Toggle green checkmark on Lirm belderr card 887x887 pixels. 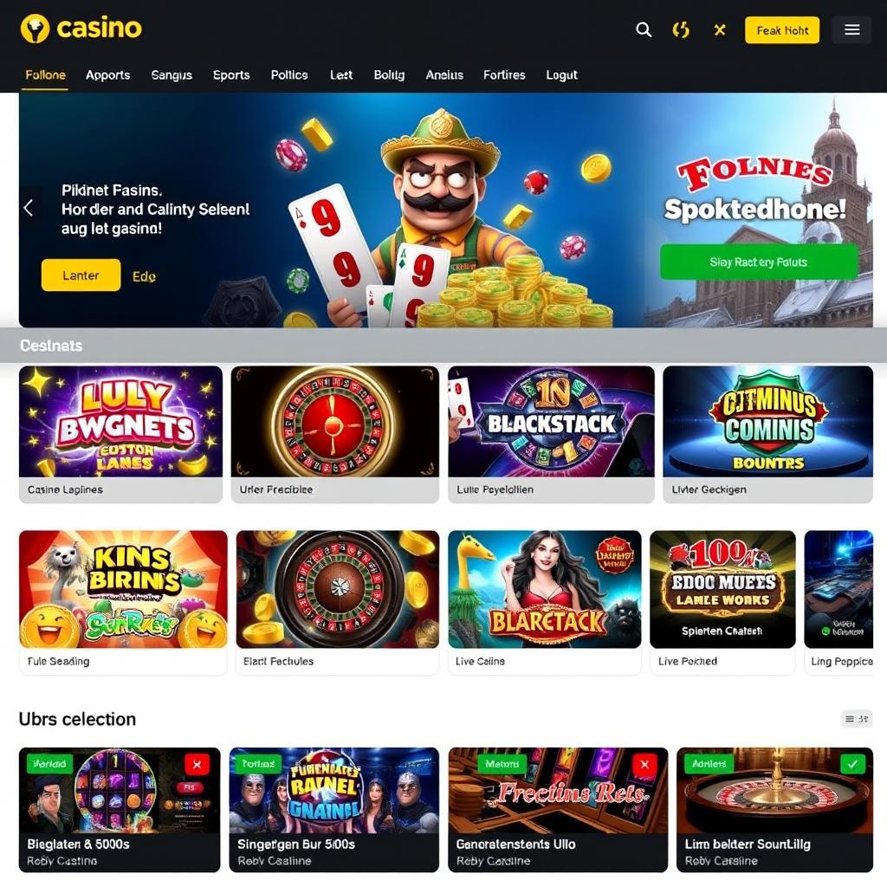(852, 764)
